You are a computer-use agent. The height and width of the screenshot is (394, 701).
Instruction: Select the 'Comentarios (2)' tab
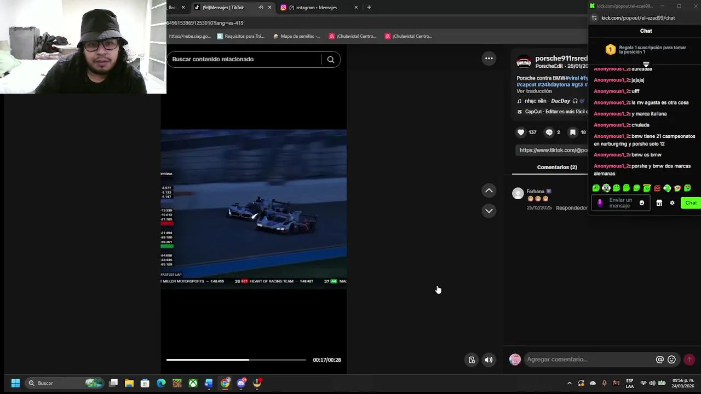[557, 167]
